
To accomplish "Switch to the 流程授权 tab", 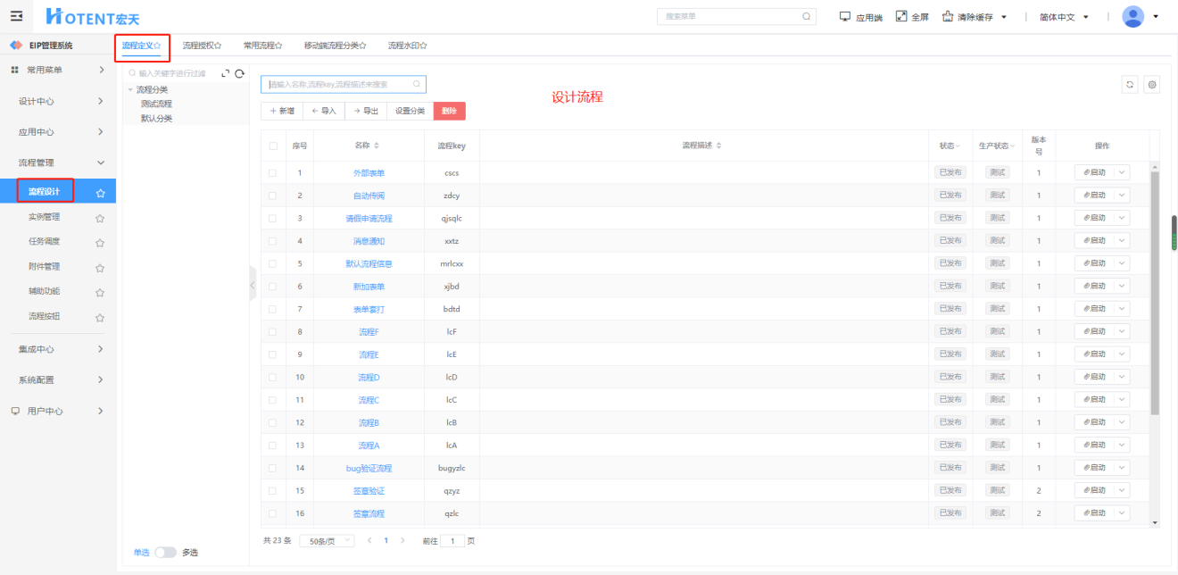I will pyautogui.click(x=202, y=45).
